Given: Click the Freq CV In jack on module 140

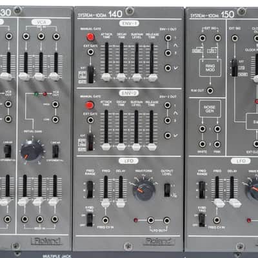Looking at the screenshot, I should (105, 220).
